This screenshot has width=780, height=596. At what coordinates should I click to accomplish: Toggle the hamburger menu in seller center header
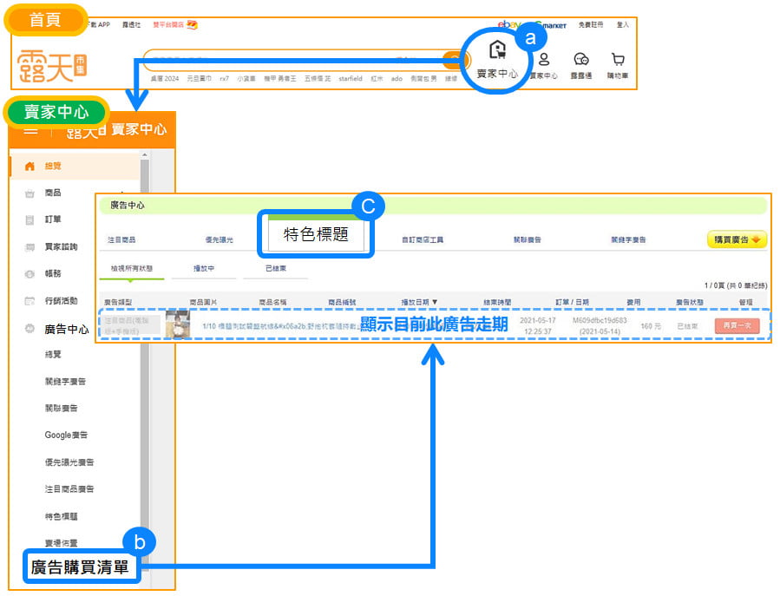coord(30,130)
